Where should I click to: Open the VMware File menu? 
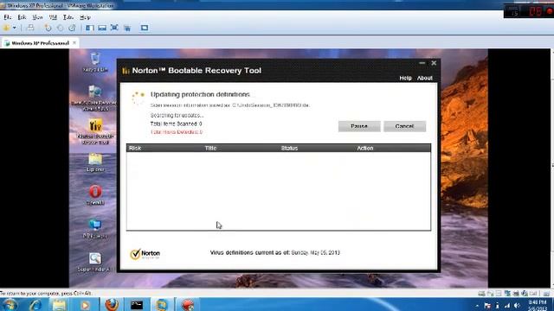(x=8, y=17)
